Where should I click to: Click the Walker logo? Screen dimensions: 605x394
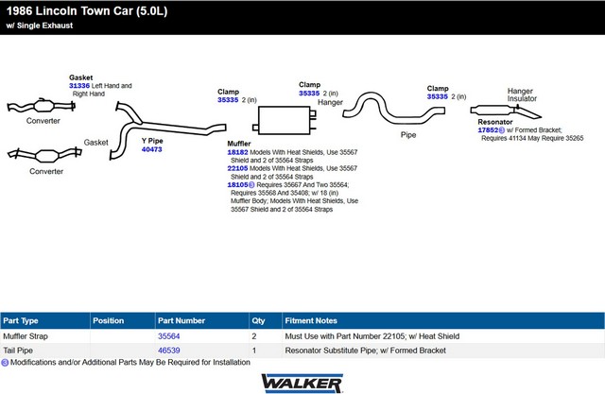tap(302, 384)
